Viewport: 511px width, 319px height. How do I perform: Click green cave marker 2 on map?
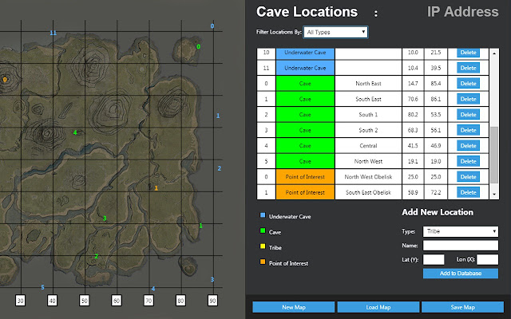96,256
